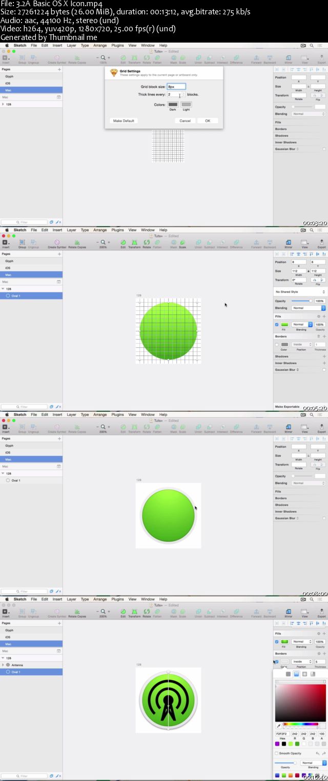The width and height of the screenshot is (328, 781).
Task: Click the Backward arrange icon in the 00:05:20 frame
Action: point(270,244)
